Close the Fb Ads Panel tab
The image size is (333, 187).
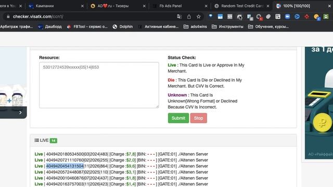pos(206,6)
